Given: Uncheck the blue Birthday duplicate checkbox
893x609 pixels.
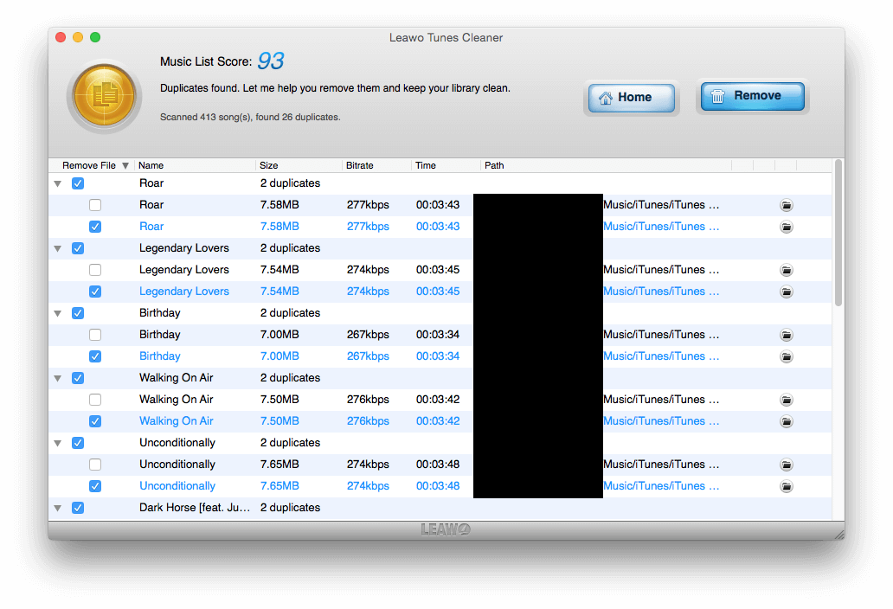Looking at the screenshot, I should tap(95, 356).
